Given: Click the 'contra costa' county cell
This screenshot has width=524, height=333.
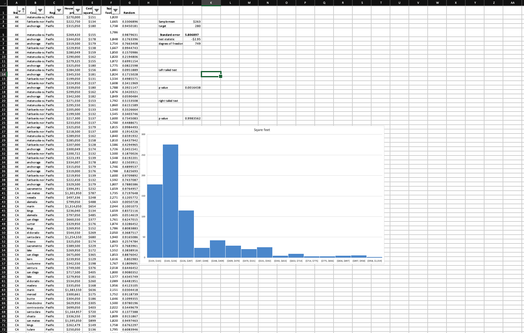Looking at the screenshot, I should [35, 308].
